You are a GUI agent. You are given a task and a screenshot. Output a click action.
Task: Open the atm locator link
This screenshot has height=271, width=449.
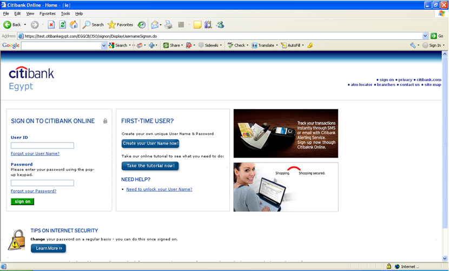(x=361, y=85)
